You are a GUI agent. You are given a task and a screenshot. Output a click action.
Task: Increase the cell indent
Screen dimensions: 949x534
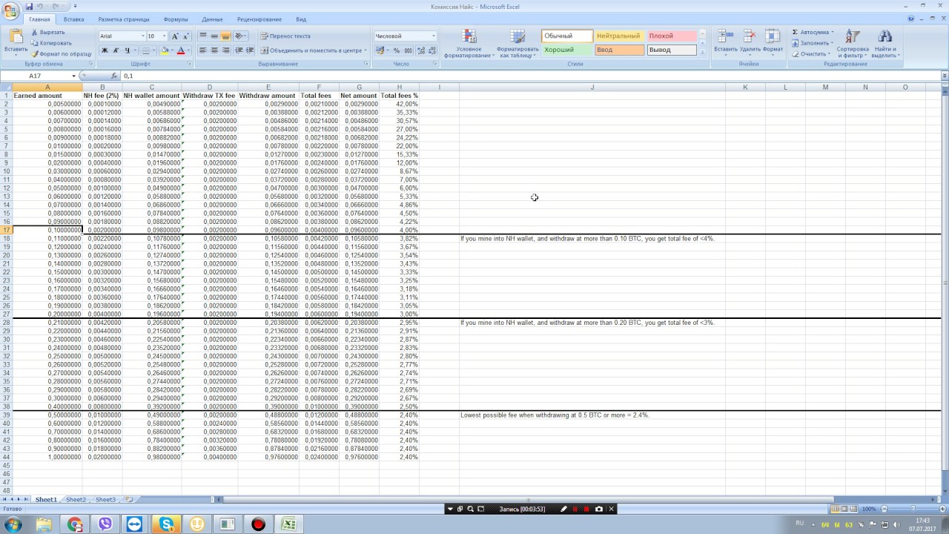click(249, 50)
